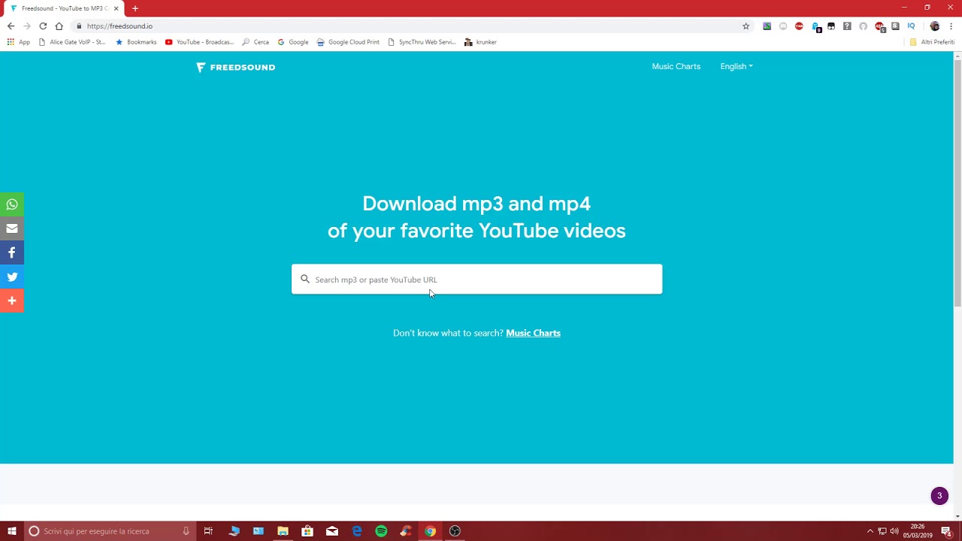
Task: Show hidden system tray icons chevron
Action: (x=870, y=531)
